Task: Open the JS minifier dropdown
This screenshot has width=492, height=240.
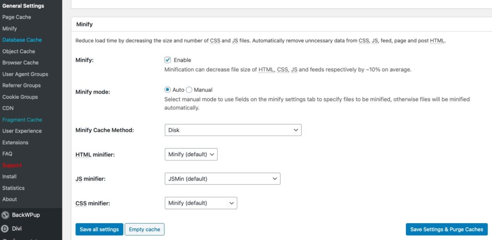Action: pos(222,179)
